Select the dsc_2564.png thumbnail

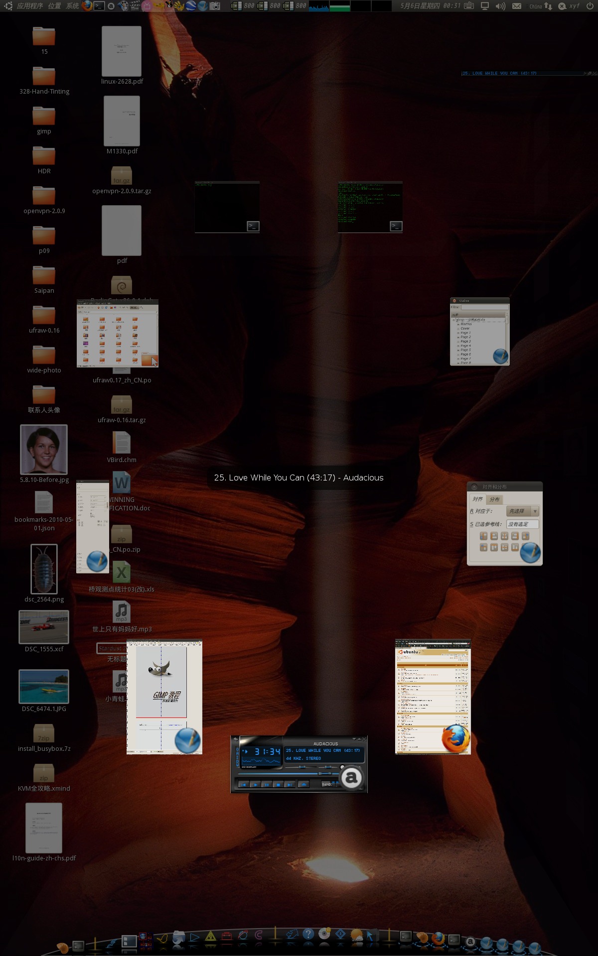tap(44, 569)
